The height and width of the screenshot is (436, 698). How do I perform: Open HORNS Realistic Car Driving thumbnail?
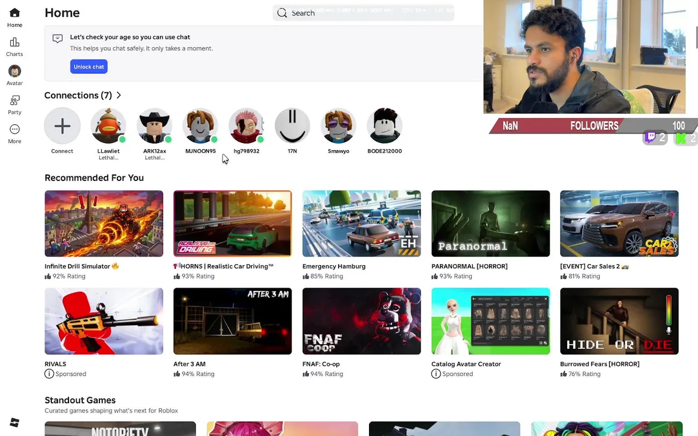(233, 223)
